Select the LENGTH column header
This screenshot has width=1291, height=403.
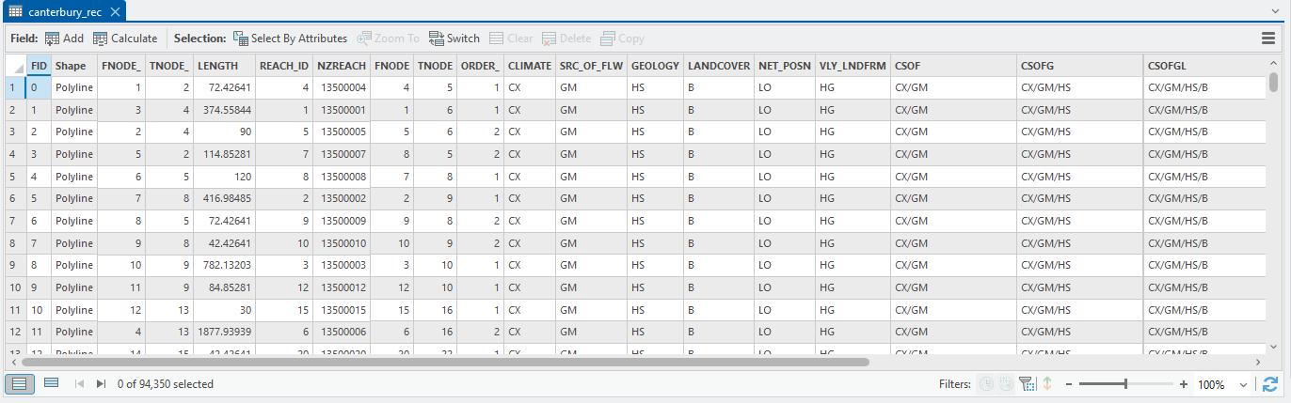(225, 66)
